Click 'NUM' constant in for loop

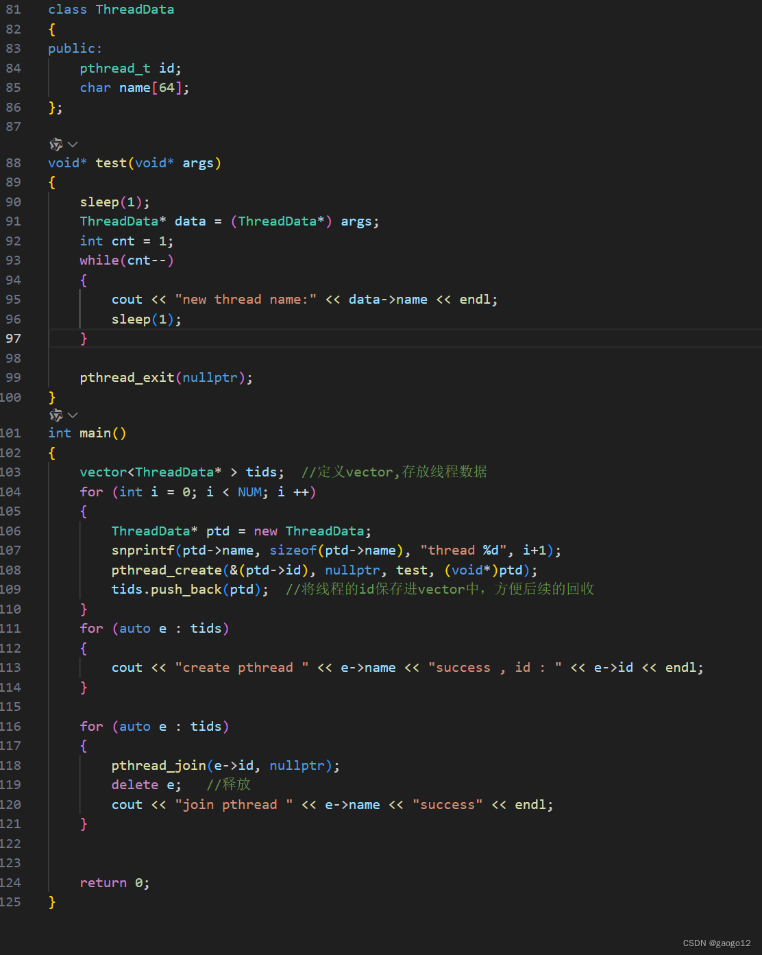coord(249,492)
